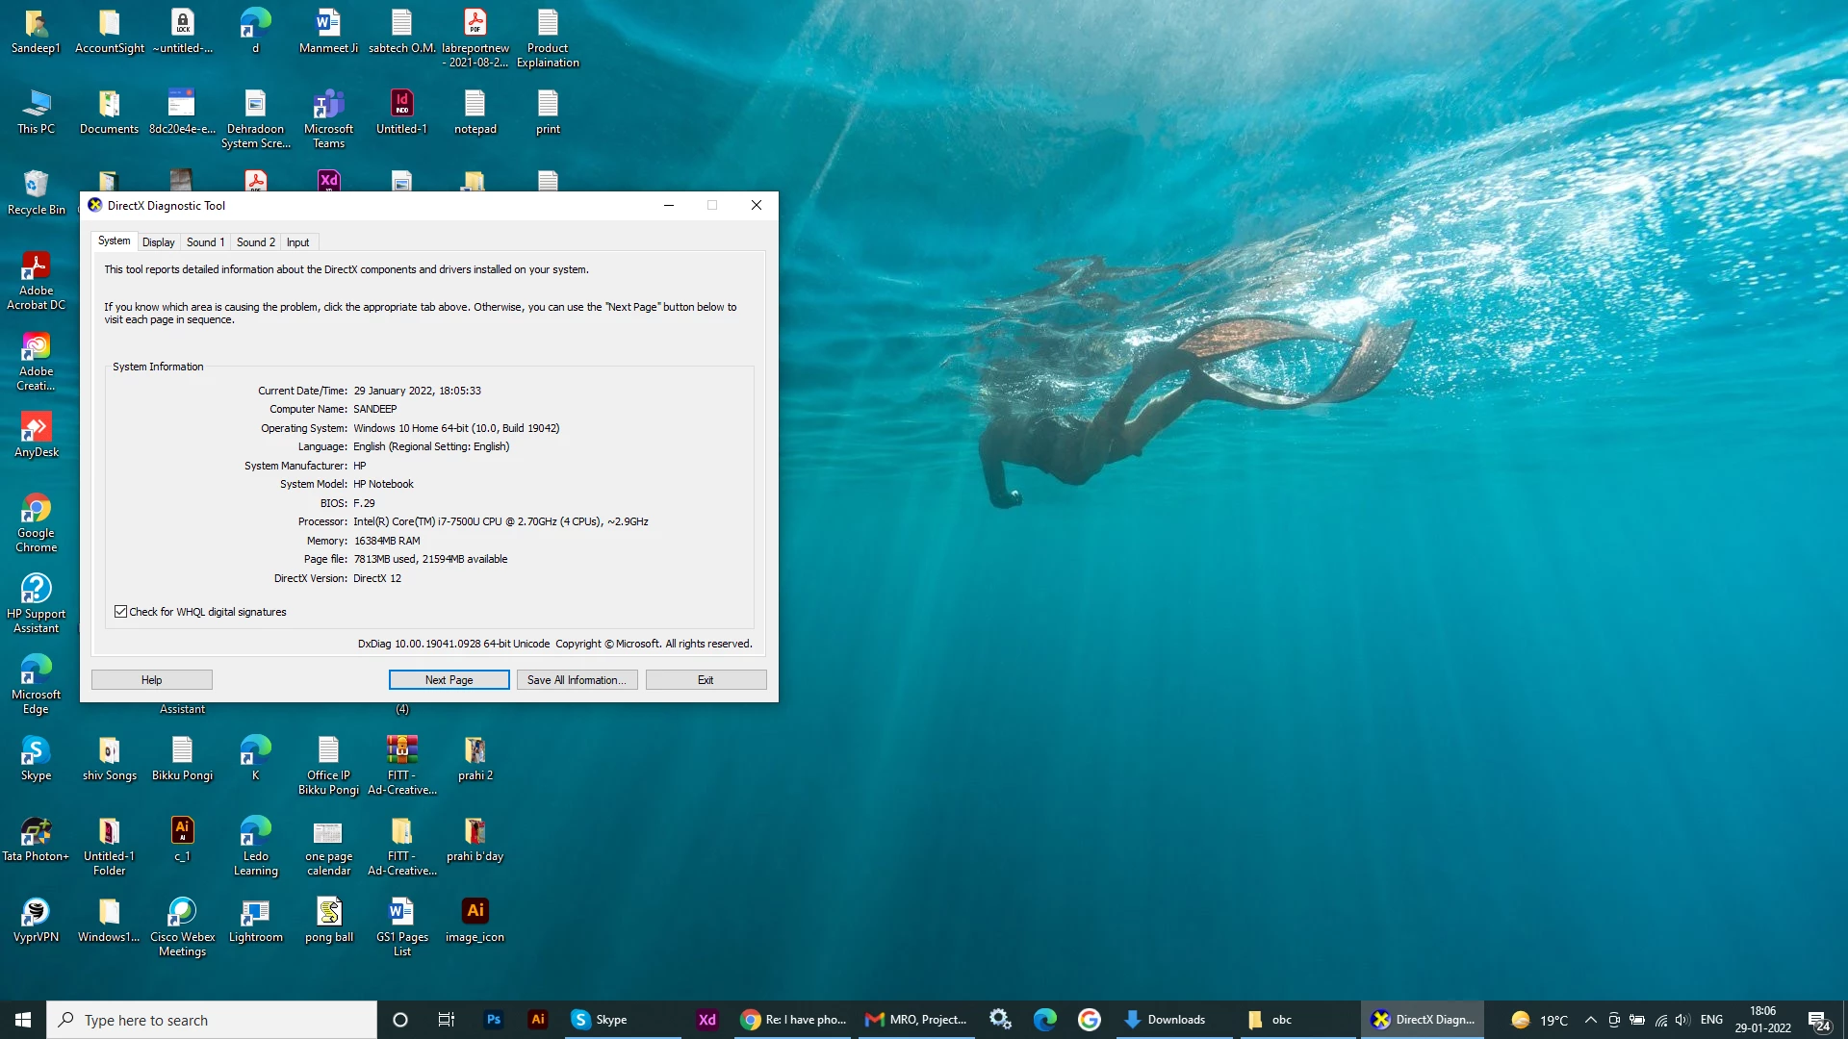Click the Next Page button
The width and height of the screenshot is (1848, 1039).
(449, 680)
